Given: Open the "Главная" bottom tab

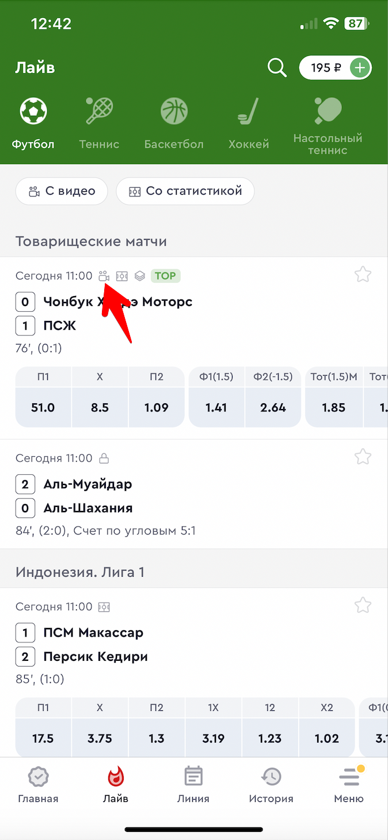Looking at the screenshot, I should tap(38, 785).
